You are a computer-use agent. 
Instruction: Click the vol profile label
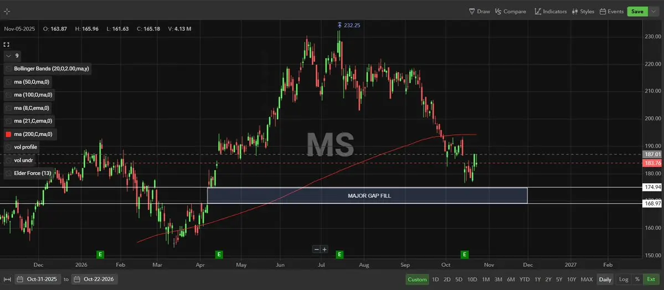(x=25, y=147)
